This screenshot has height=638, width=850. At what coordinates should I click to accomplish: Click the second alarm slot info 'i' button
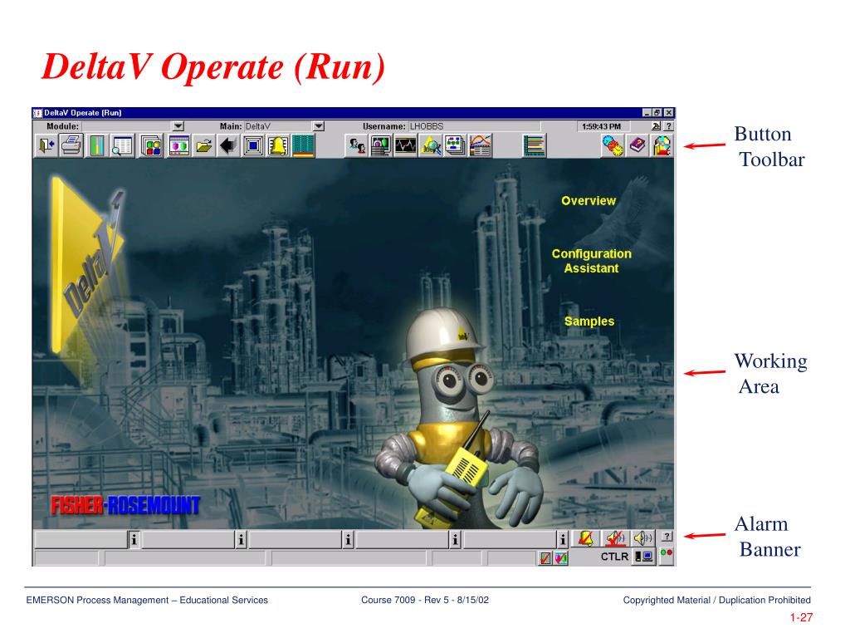click(x=241, y=539)
